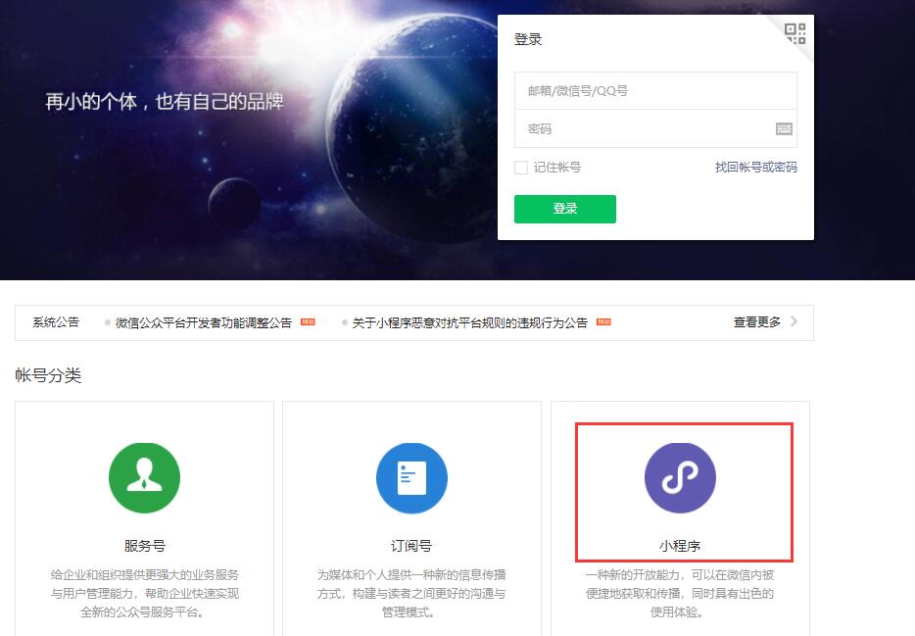Click the 服务号 description paragraph
Screen dimensions: 915x636
click(145, 594)
